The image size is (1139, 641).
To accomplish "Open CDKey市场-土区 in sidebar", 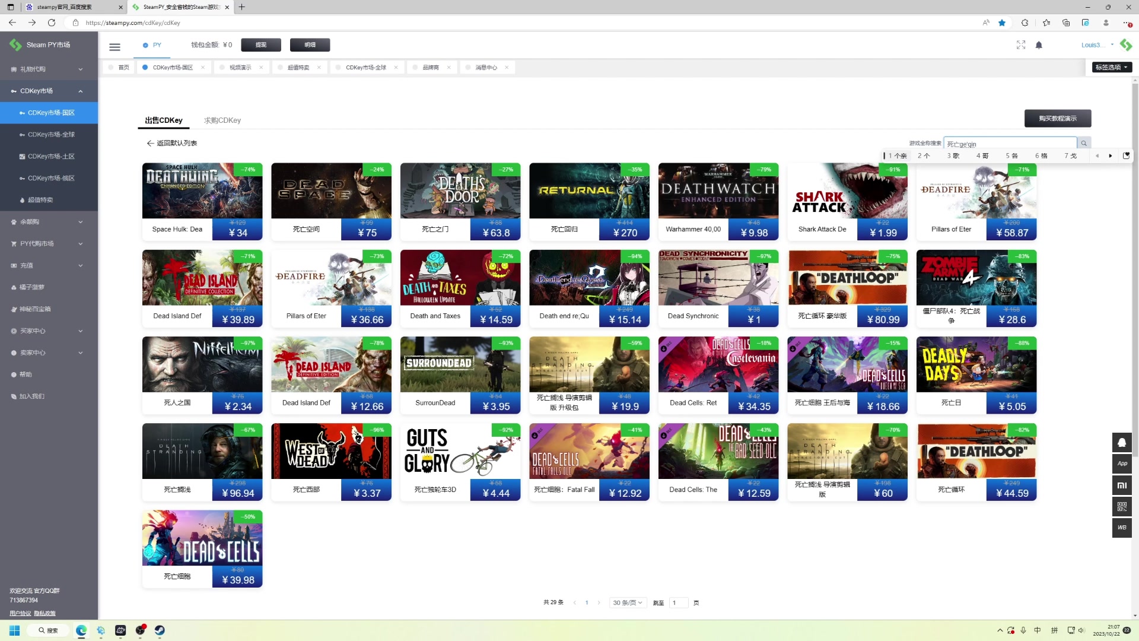I will coord(49,157).
